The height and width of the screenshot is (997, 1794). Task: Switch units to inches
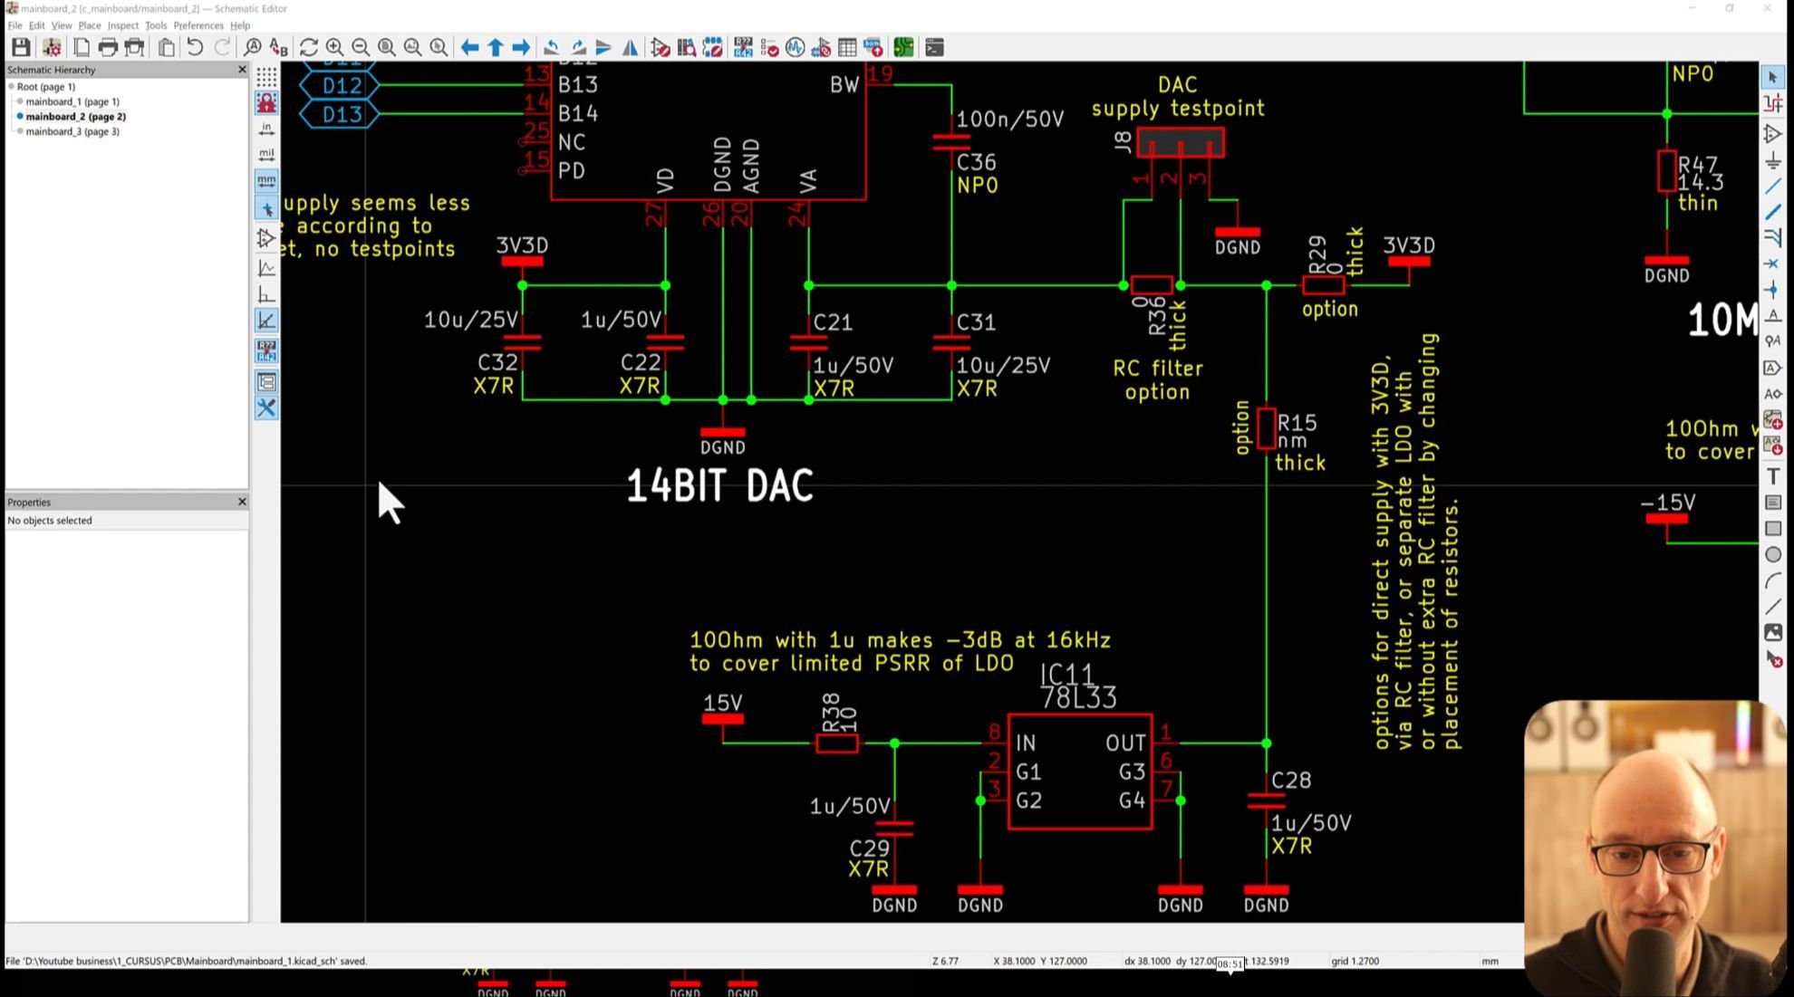click(x=266, y=129)
